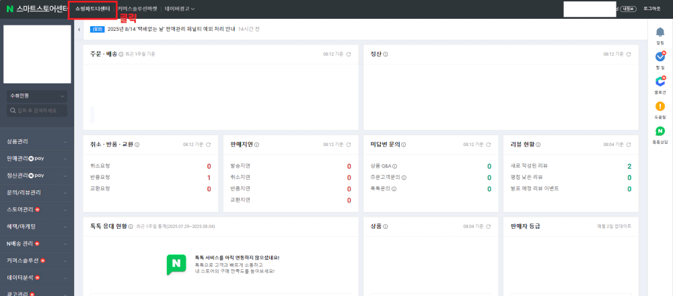The image size is (673, 296).
Task: Refresh the 미답변 문의 card
Action: tap(489, 145)
